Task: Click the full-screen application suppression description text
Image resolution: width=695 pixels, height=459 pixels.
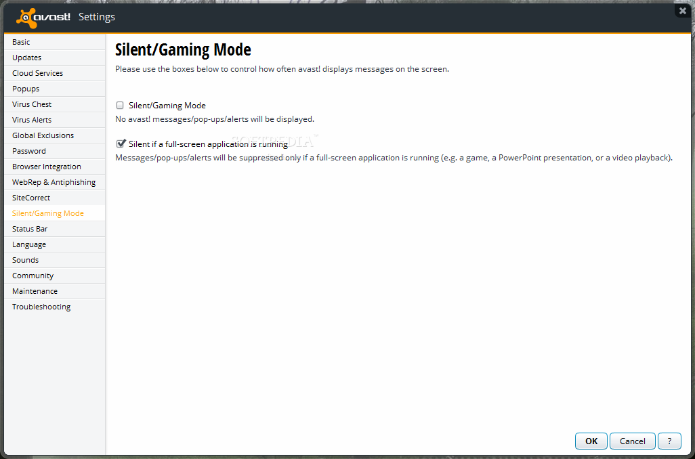Action: tap(394, 158)
